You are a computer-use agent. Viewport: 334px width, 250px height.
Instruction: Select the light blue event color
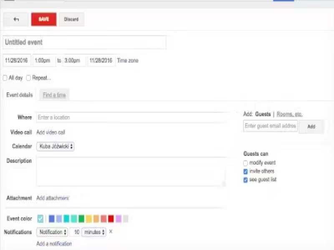59,218
